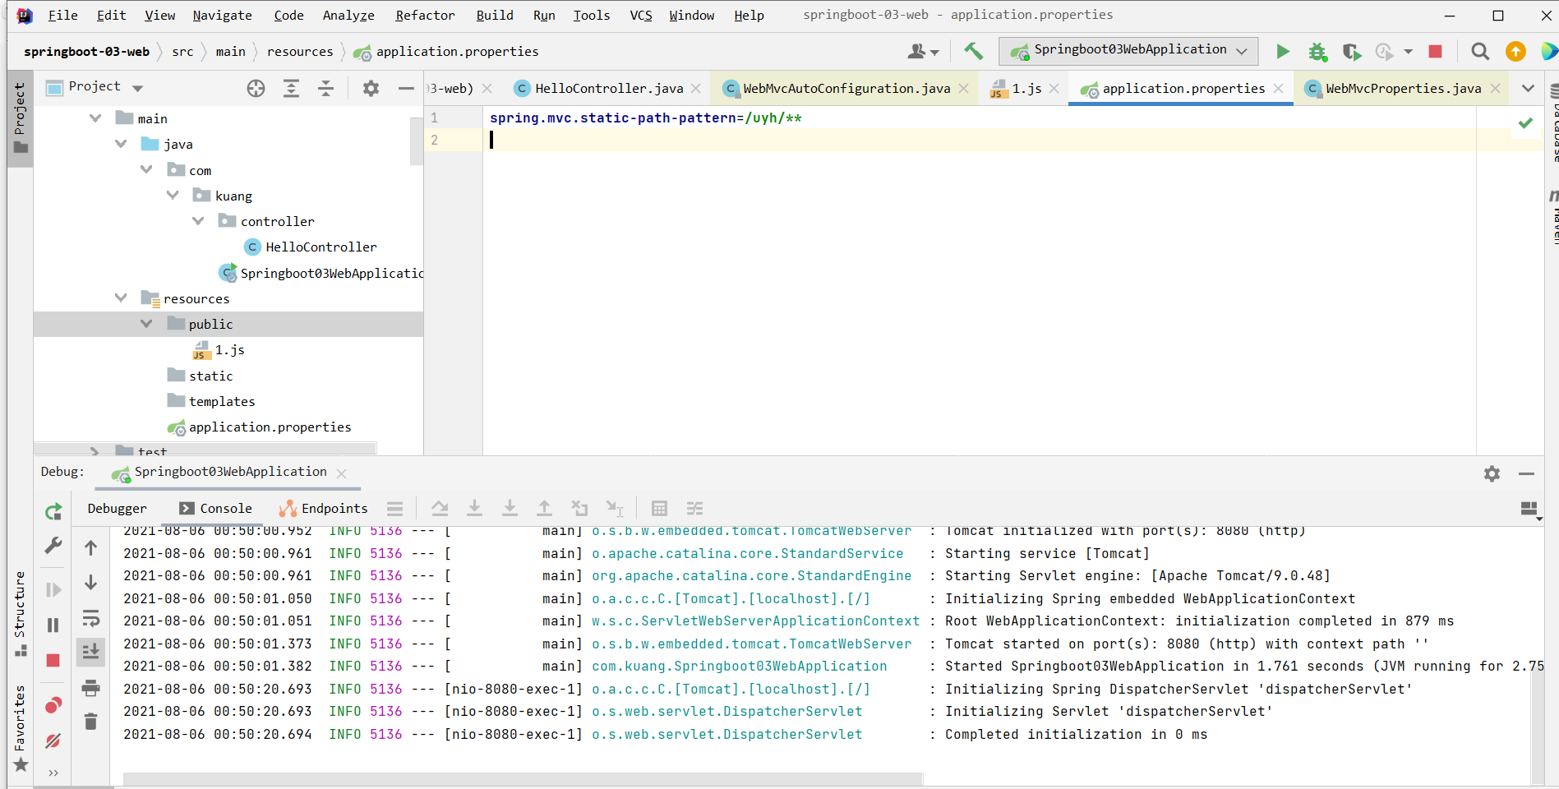
Task: Stop the debug session with the red square
Action: tap(53, 661)
